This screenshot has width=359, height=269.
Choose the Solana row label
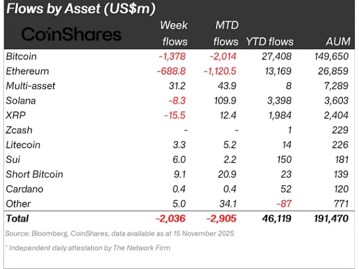coord(22,101)
